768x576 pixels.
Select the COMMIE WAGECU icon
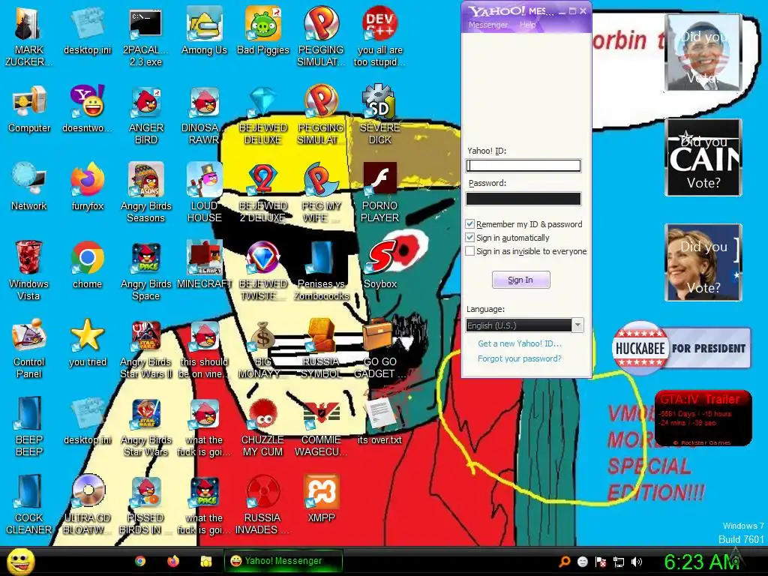pyautogui.click(x=321, y=427)
